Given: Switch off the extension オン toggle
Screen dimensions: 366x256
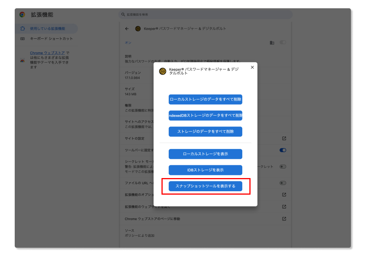Looking at the screenshot, I should tap(283, 43).
